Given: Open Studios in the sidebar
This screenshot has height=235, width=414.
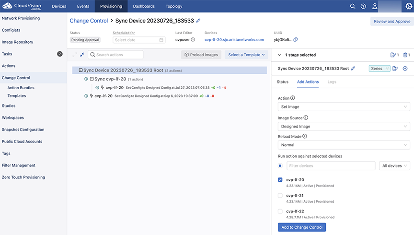Looking at the screenshot, I should coord(9,106).
